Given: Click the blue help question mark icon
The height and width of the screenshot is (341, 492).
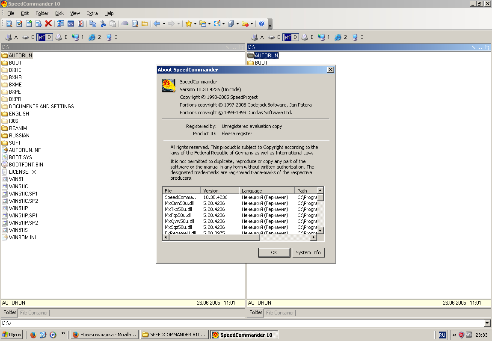Looking at the screenshot, I should click(x=261, y=24).
